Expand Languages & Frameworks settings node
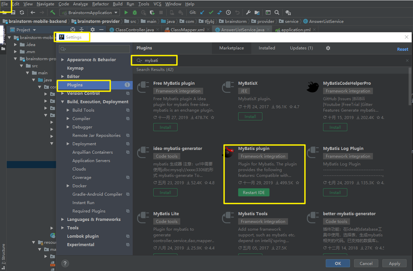This screenshot has height=271, width=413. tap(63, 219)
